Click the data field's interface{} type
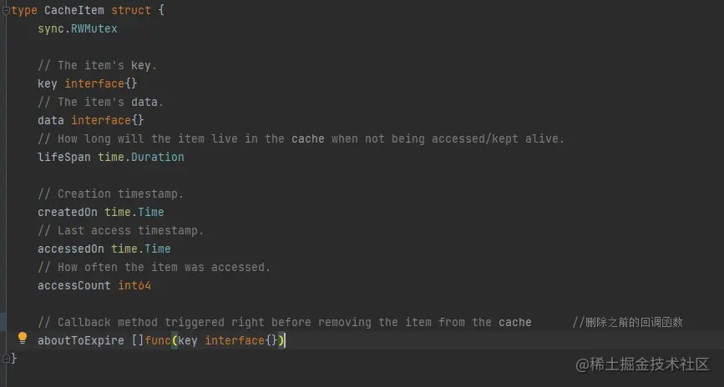The height and width of the screenshot is (387, 724). 108,120
